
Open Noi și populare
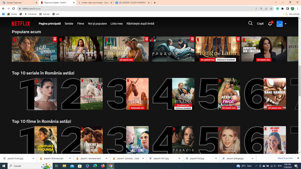point(97,24)
